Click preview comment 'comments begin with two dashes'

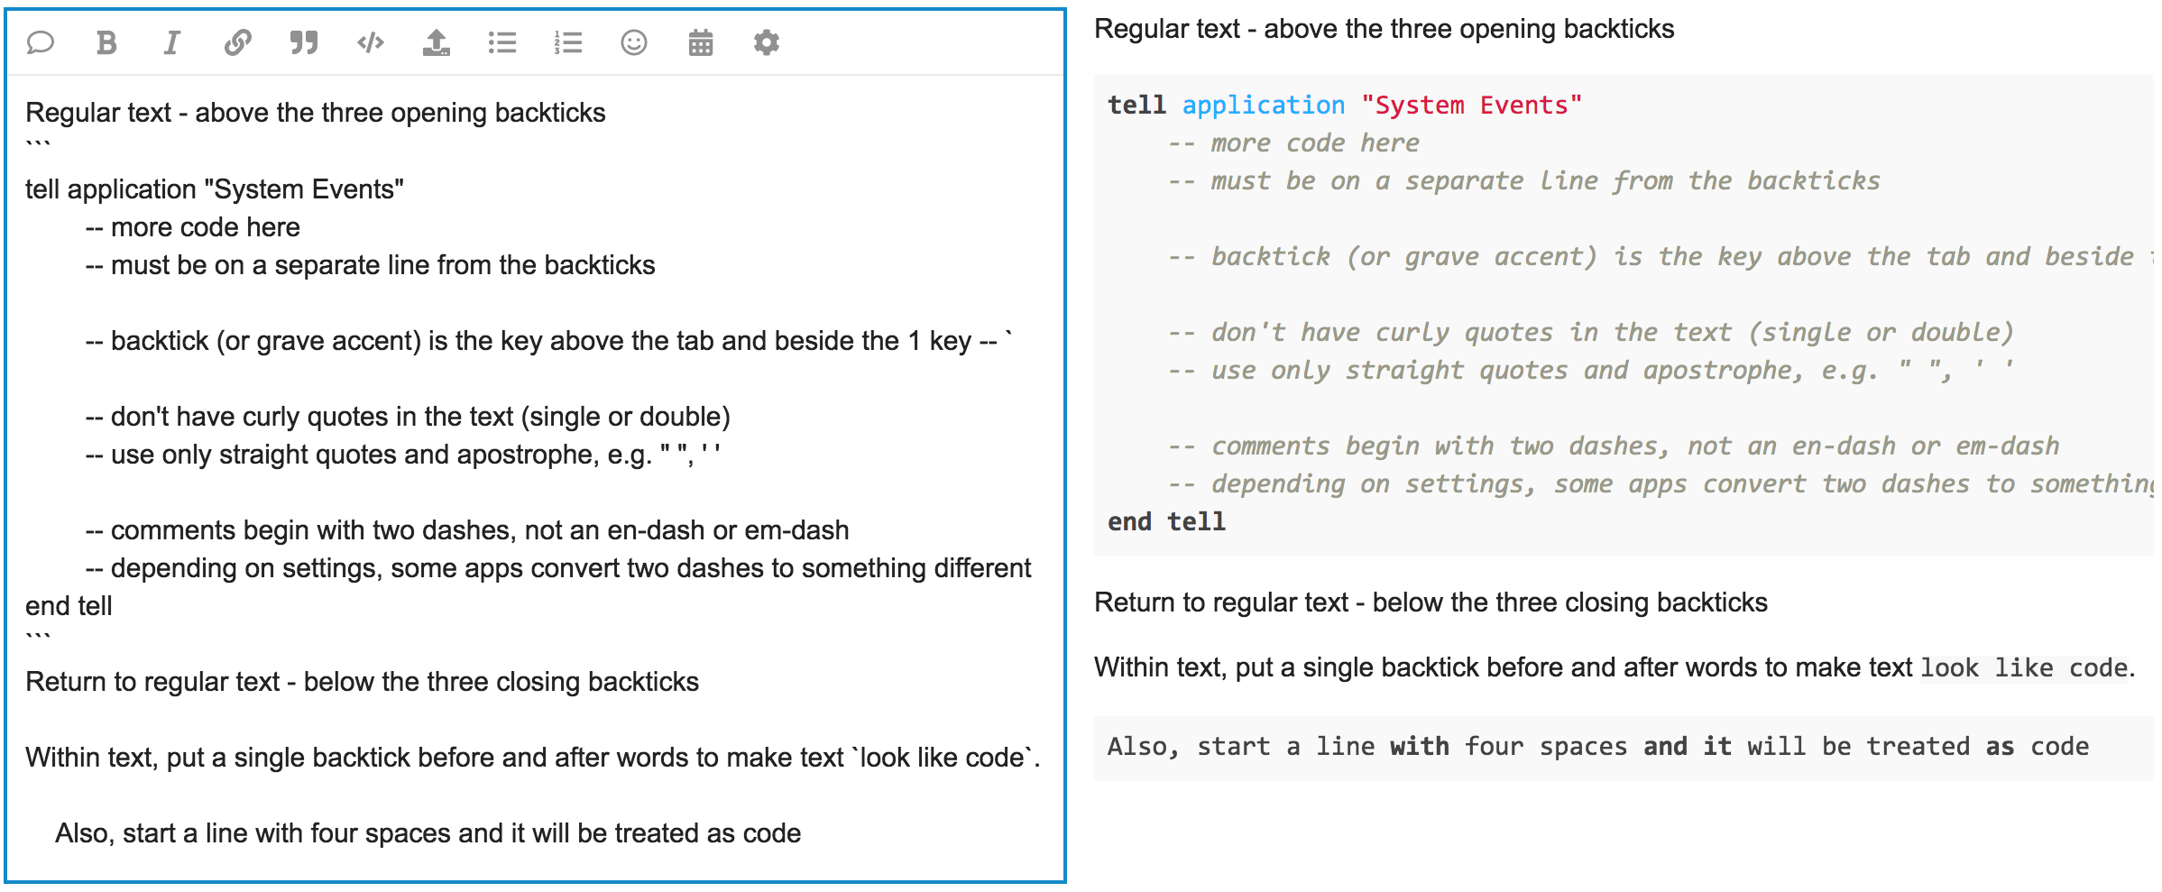(x=1614, y=446)
